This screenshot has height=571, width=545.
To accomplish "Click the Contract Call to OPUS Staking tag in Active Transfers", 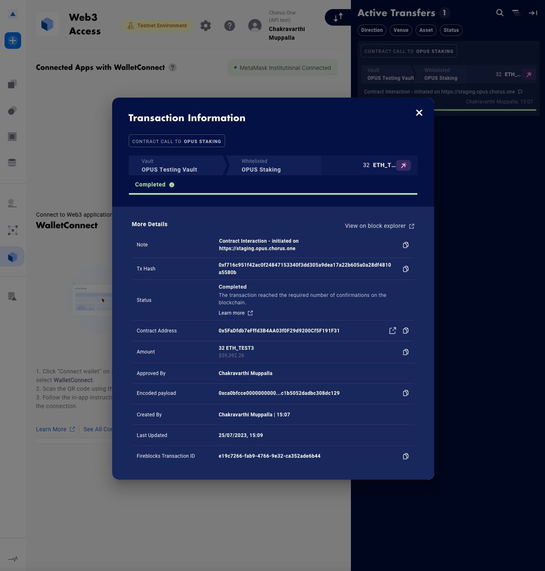I will tap(409, 51).
